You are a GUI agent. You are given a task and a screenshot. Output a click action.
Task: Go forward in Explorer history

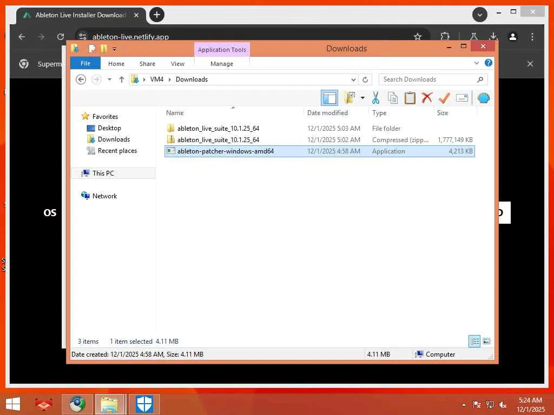click(x=96, y=79)
